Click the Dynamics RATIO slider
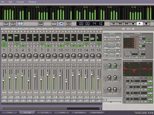The height and width of the screenshot is (115, 154). point(142,46)
